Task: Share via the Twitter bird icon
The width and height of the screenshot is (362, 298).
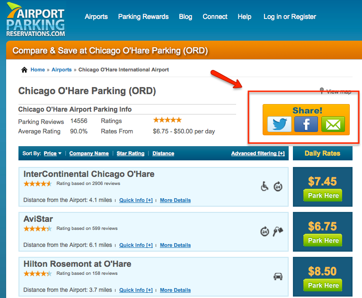Action: click(x=279, y=124)
